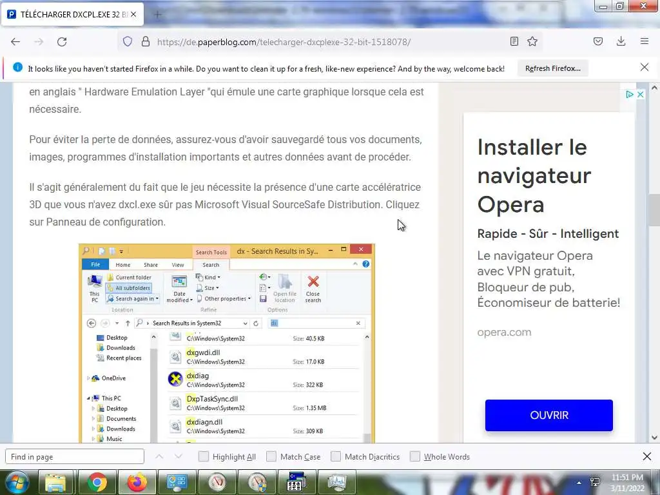This screenshot has width=660, height=495.
Task: Open the Firefox application menu
Action: pos(645,41)
